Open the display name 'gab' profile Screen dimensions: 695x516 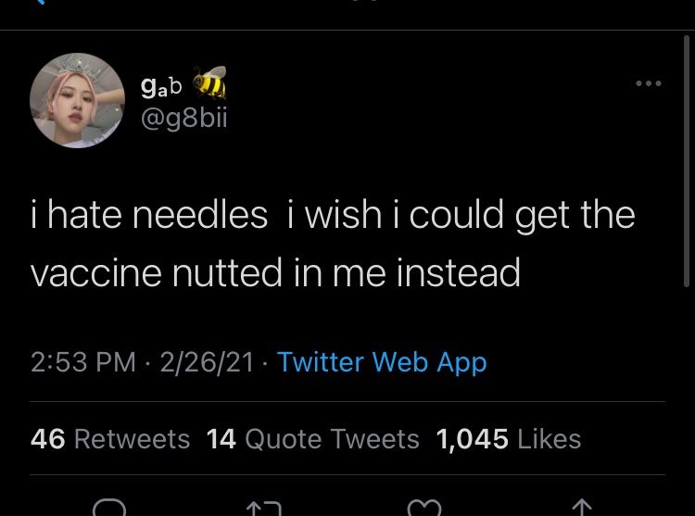pos(161,86)
